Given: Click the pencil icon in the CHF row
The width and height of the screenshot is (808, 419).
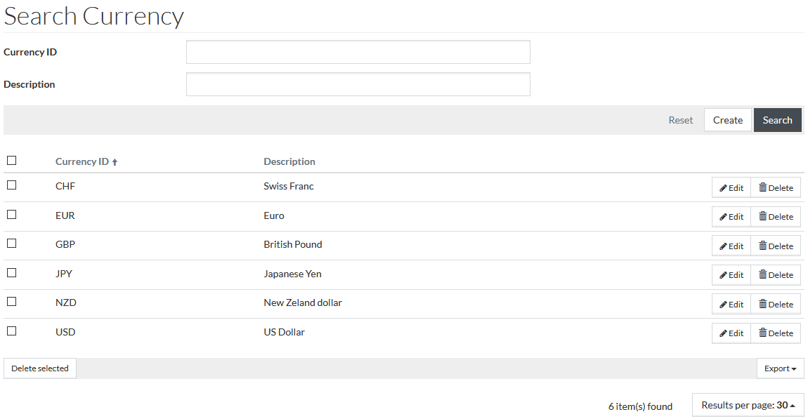Looking at the screenshot, I should click(723, 188).
